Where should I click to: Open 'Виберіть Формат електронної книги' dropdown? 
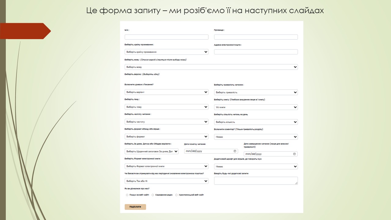coord(166,166)
